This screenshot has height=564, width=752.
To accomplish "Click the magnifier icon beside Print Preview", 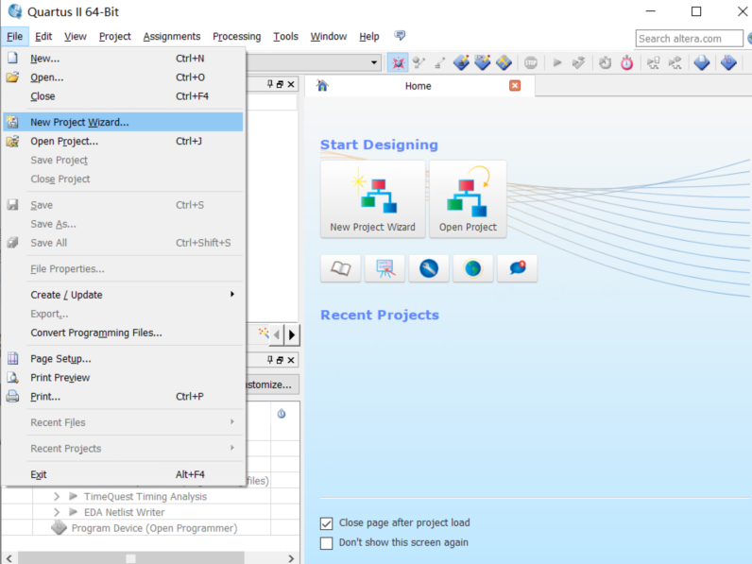I will pos(12,378).
